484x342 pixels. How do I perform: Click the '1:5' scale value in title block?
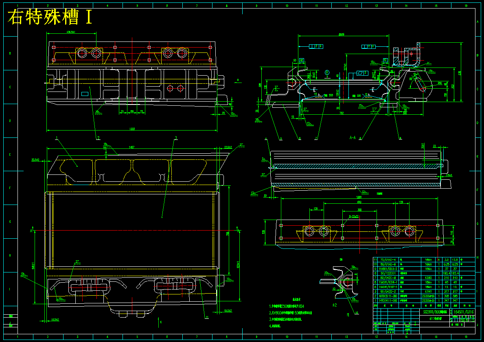coord(471,320)
